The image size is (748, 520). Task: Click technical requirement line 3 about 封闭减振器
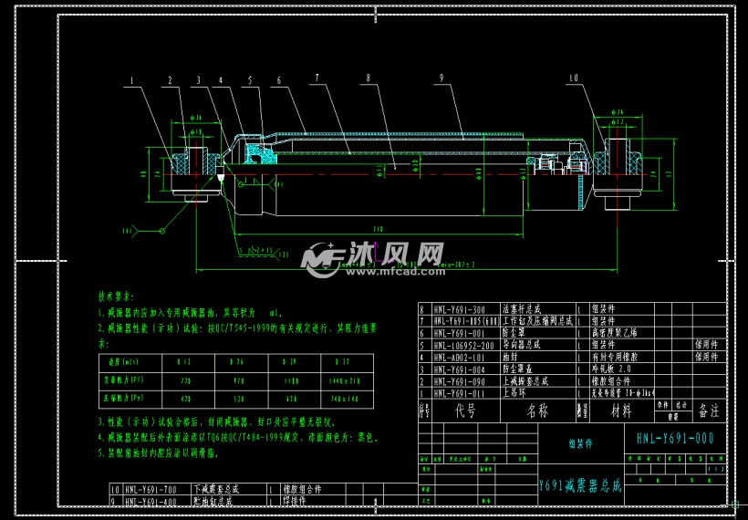point(217,422)
